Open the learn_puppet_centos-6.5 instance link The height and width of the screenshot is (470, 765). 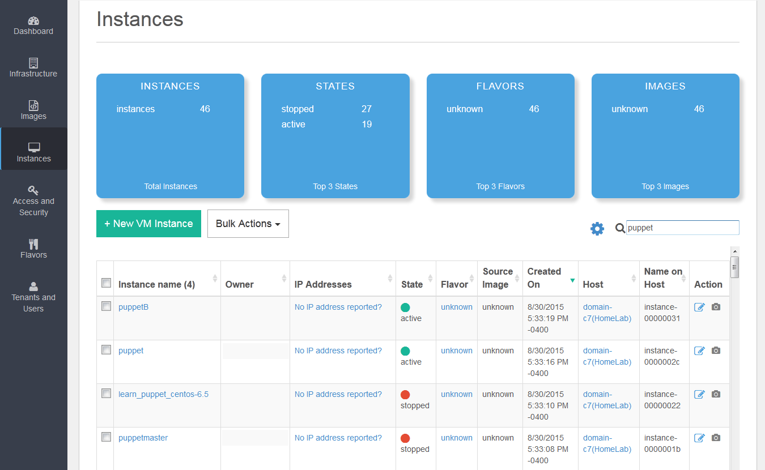coord(163,394)
